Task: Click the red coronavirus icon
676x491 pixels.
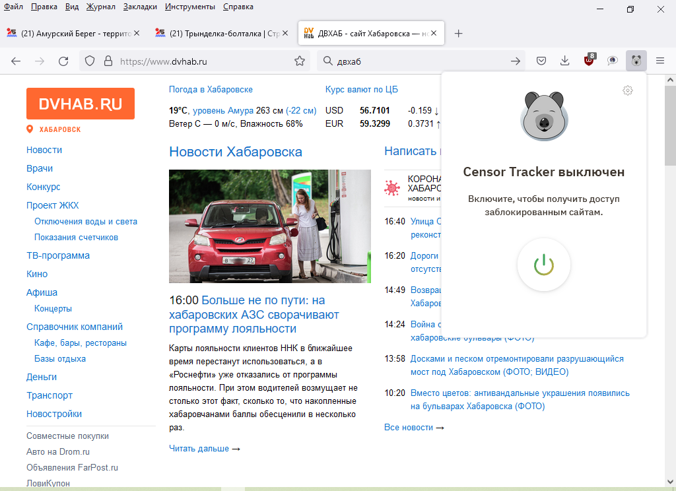Action: (392, 187)
